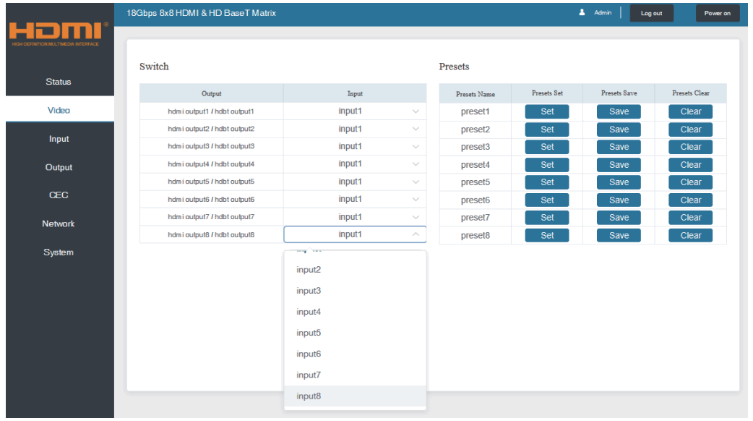Screen dimensions: 753x421
Task: Open the CEC menu item
Action: pyautogui.click(x=59, y=195)
